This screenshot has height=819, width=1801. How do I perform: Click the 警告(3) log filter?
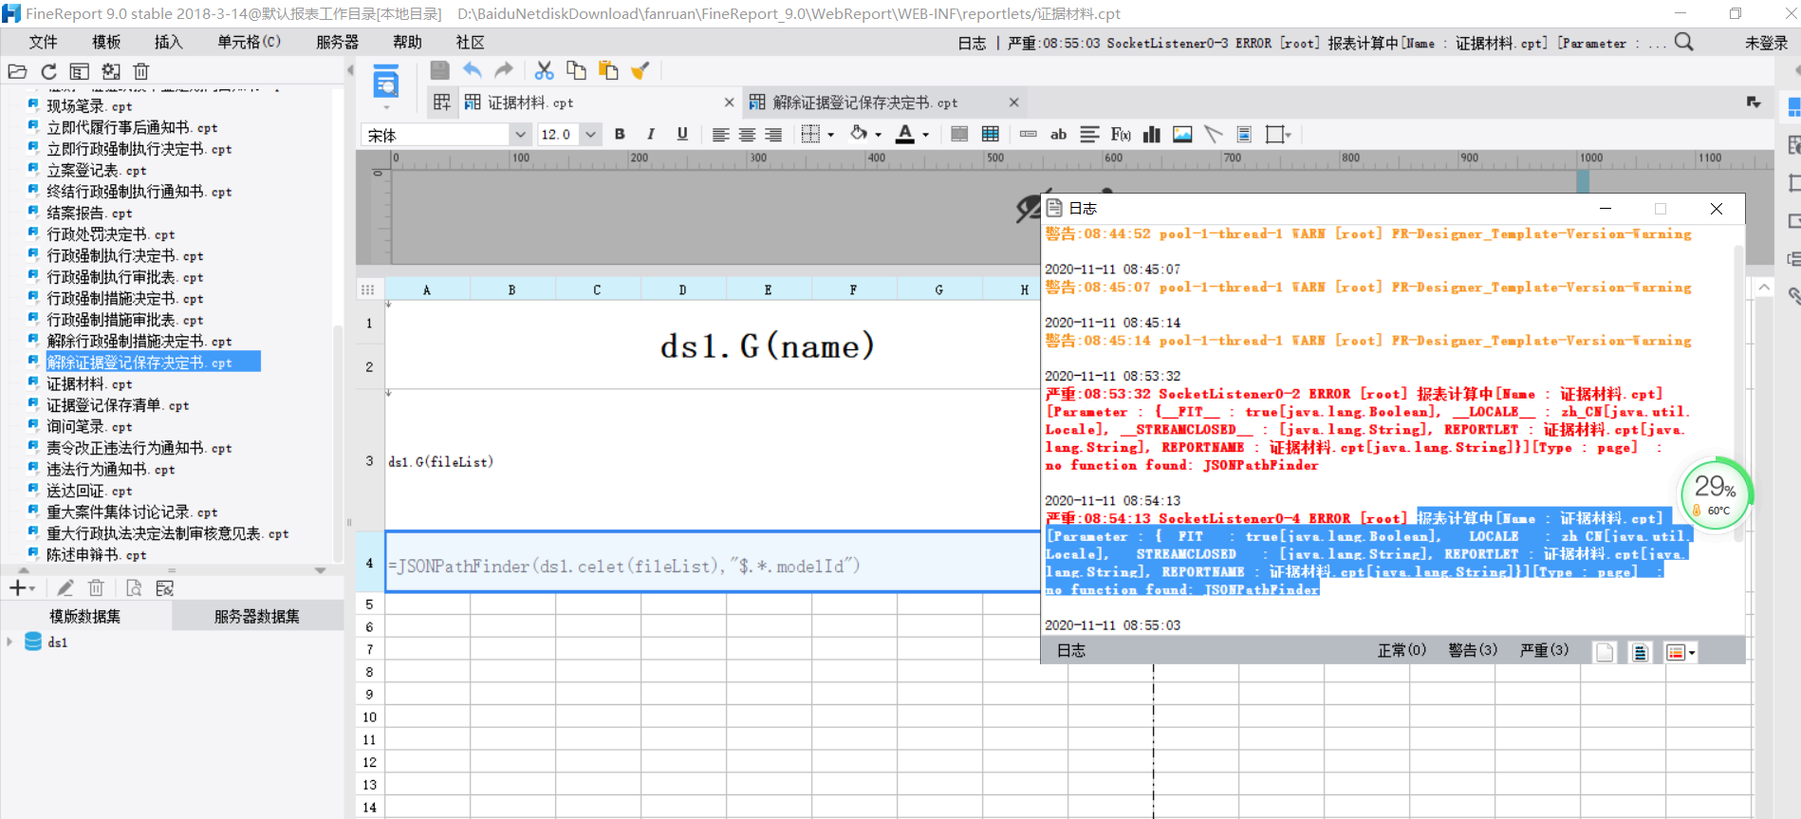pos(1473,650)
